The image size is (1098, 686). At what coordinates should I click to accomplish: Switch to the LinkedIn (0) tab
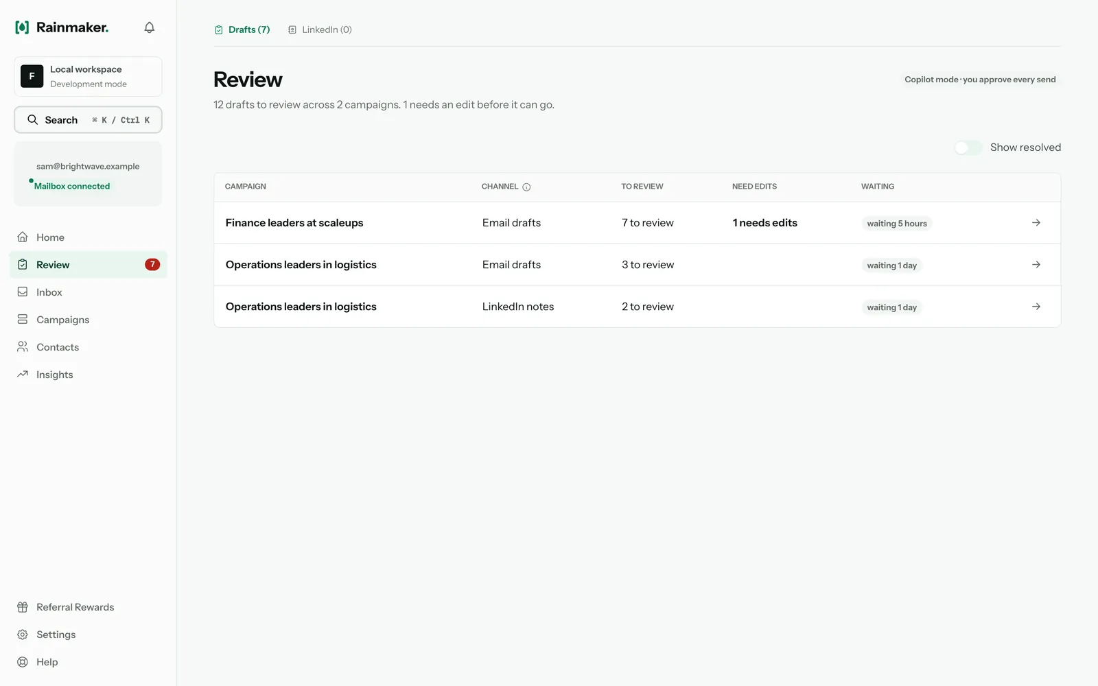pyautogui.click(x=320, y=29)
